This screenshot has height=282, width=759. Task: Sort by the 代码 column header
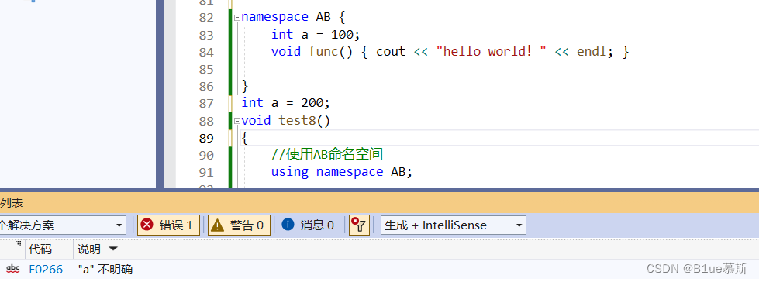(x=40, y=249)
